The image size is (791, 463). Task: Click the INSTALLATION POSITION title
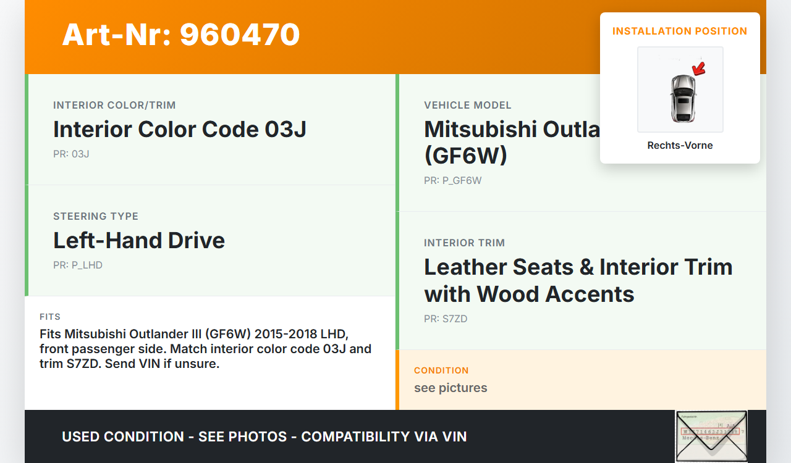[x=680, y=31]
